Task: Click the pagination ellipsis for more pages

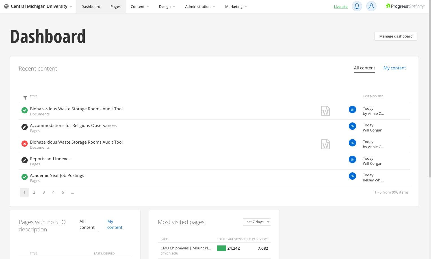Action: [73, 192]
